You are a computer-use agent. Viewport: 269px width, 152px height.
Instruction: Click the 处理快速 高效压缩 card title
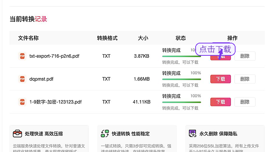(x=44, y=134)
